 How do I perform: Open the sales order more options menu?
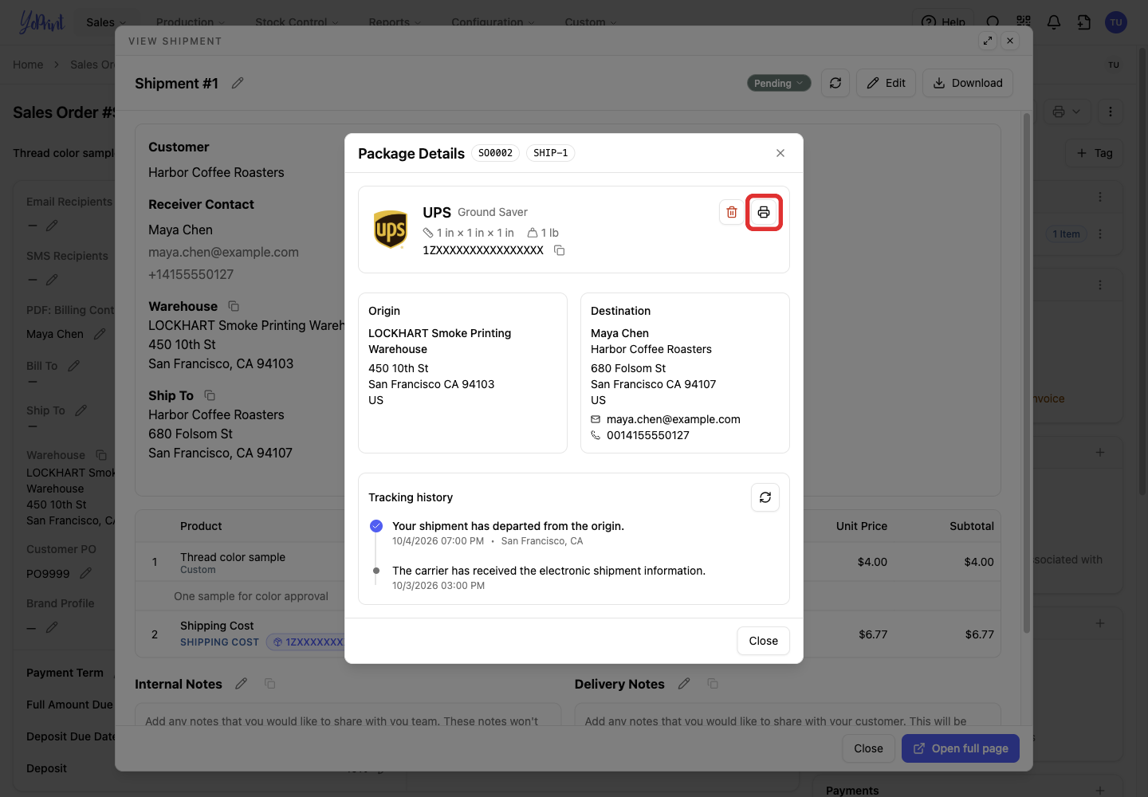(1111, 112)
